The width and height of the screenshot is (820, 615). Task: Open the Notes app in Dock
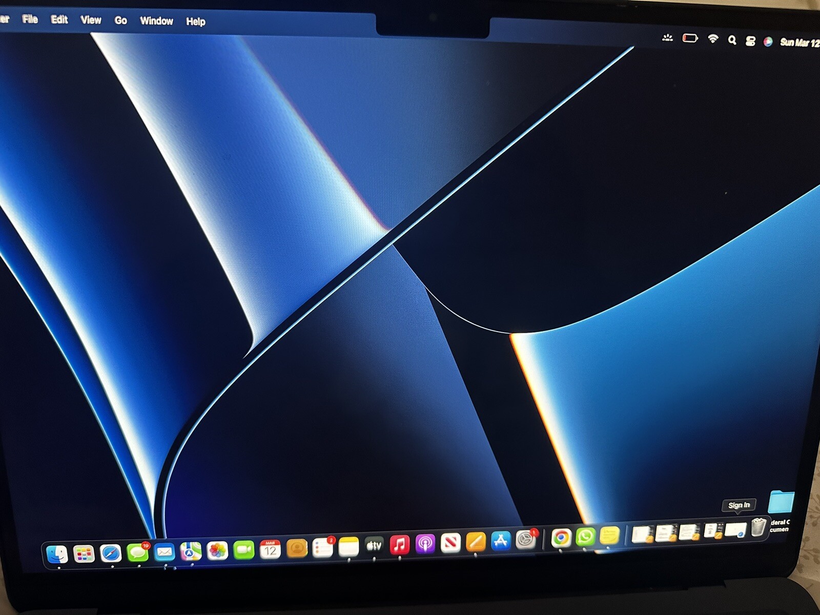(x=348, y=547)
